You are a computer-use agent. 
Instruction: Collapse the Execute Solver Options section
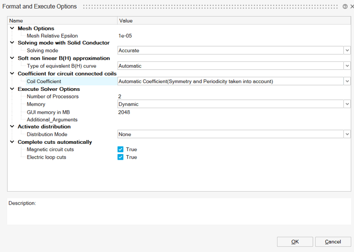coord(12,89)
